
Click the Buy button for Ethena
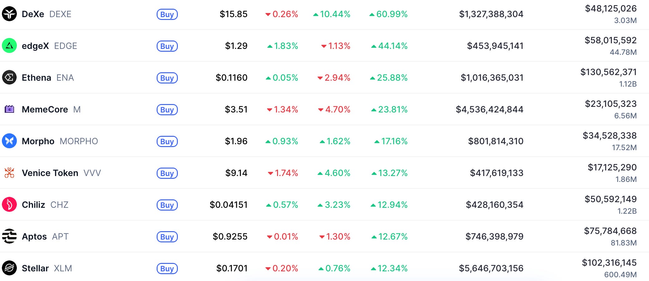coord(167,78)
